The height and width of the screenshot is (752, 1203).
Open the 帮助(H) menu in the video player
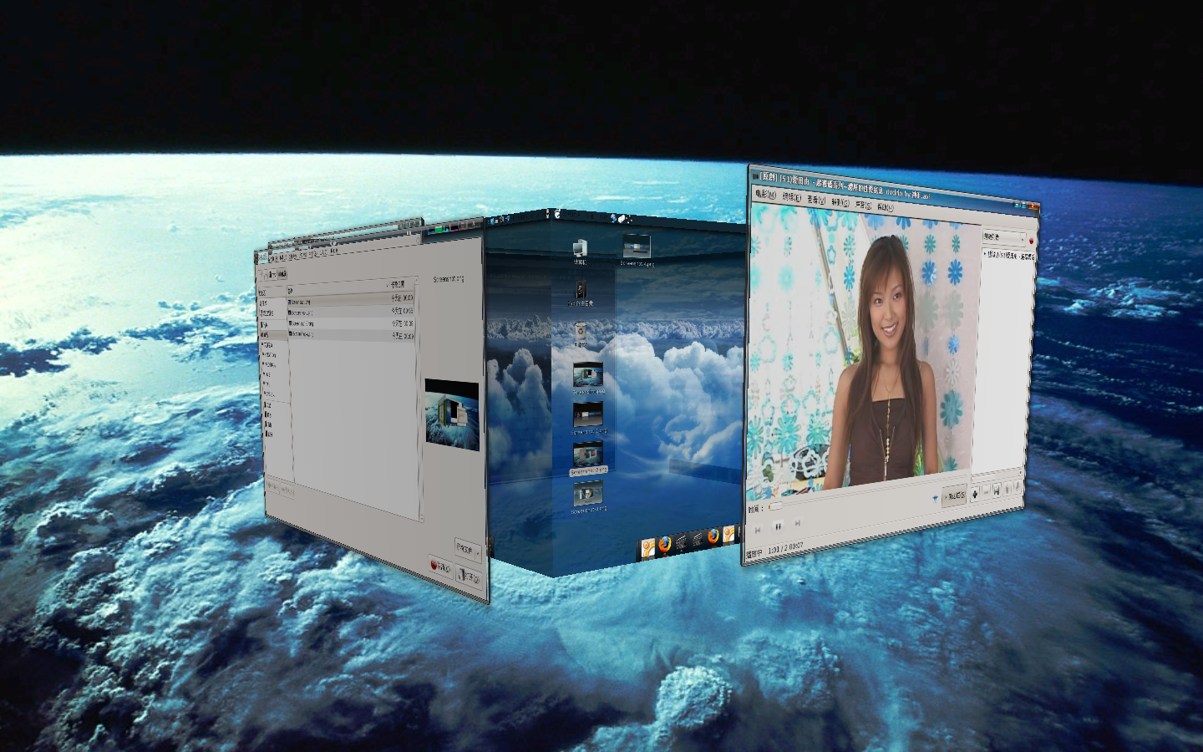click(x=885, y=207)
